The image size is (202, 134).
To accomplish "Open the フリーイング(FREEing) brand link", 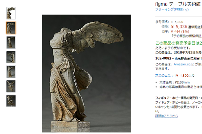I will (172, 9).
